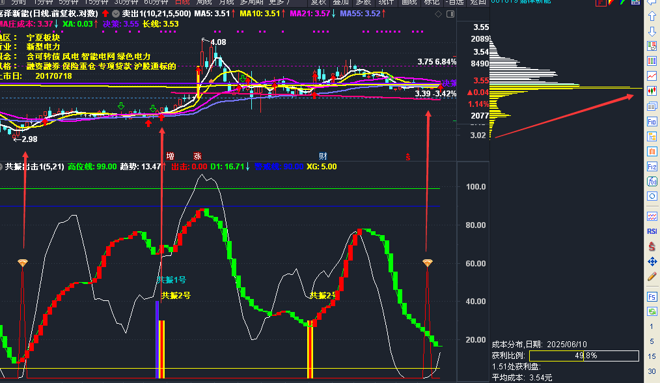
Task: Click the 画线 draw line button
Action: tap(409, 2)
